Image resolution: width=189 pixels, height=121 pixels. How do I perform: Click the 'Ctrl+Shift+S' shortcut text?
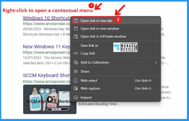coord(143,88)
